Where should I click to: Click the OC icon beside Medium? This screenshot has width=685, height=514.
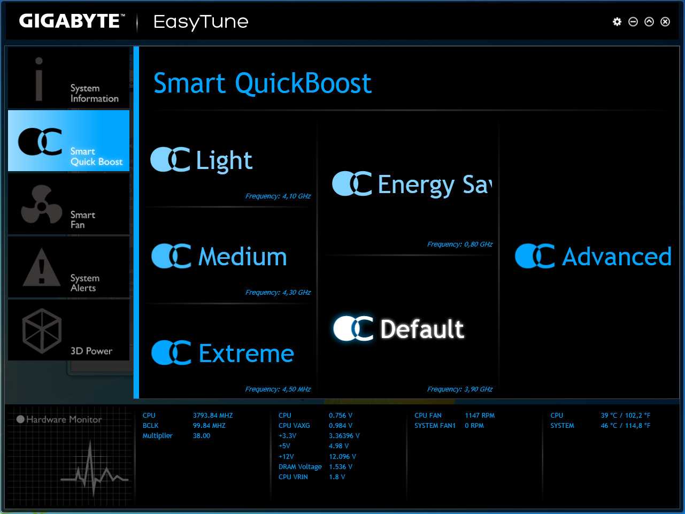pos(171,256)
